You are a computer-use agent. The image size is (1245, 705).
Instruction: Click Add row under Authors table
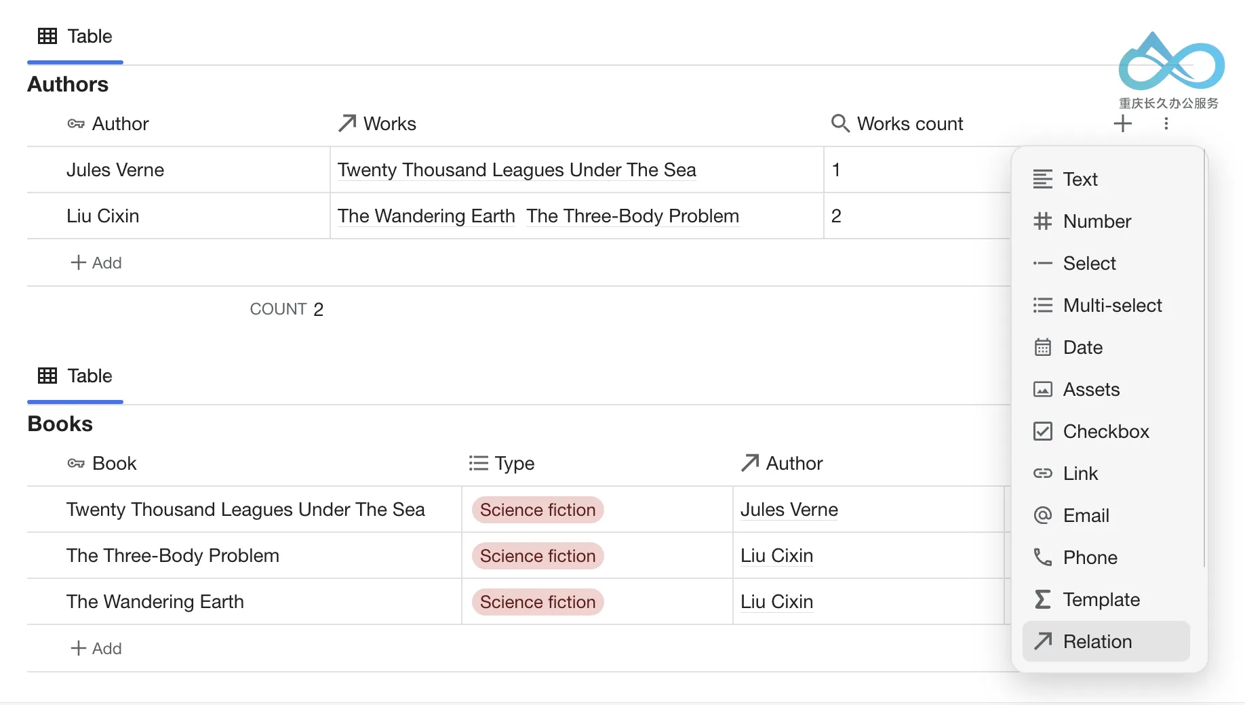click(x=96, y=262)
